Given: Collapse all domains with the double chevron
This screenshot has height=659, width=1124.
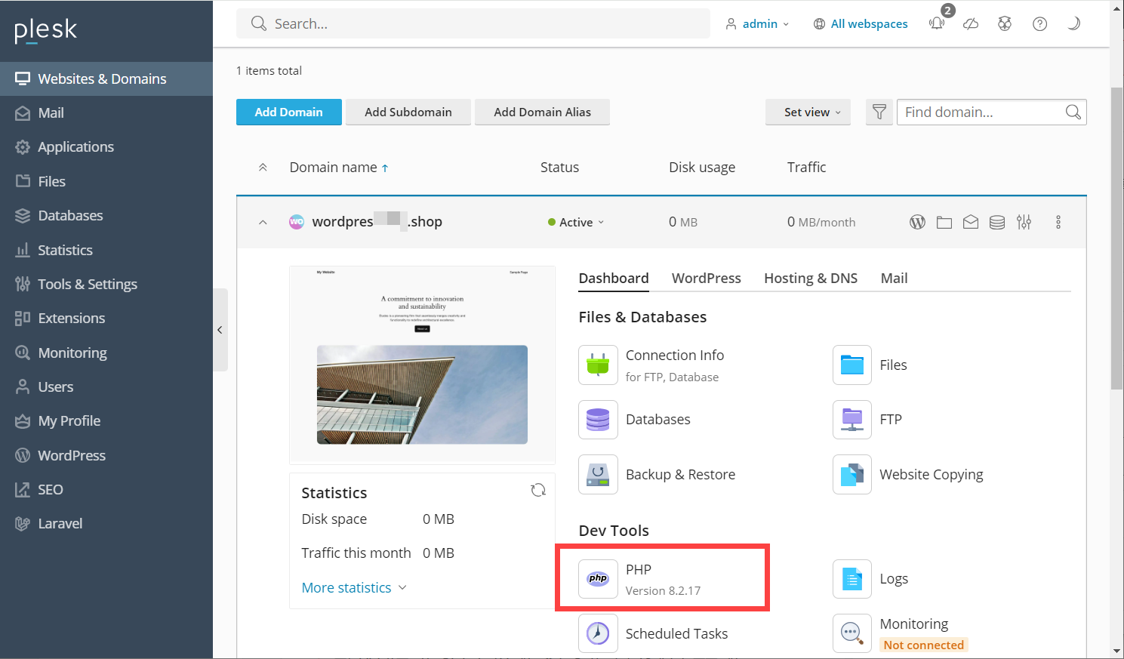Looking at the screenshot, I should (263, 168).
